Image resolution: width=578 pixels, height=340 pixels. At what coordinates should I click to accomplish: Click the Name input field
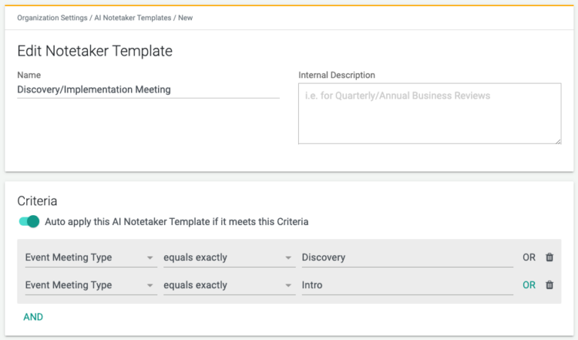tap(148, 90)
